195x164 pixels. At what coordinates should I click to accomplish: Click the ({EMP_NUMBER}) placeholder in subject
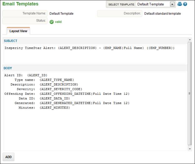click(161, 48)
